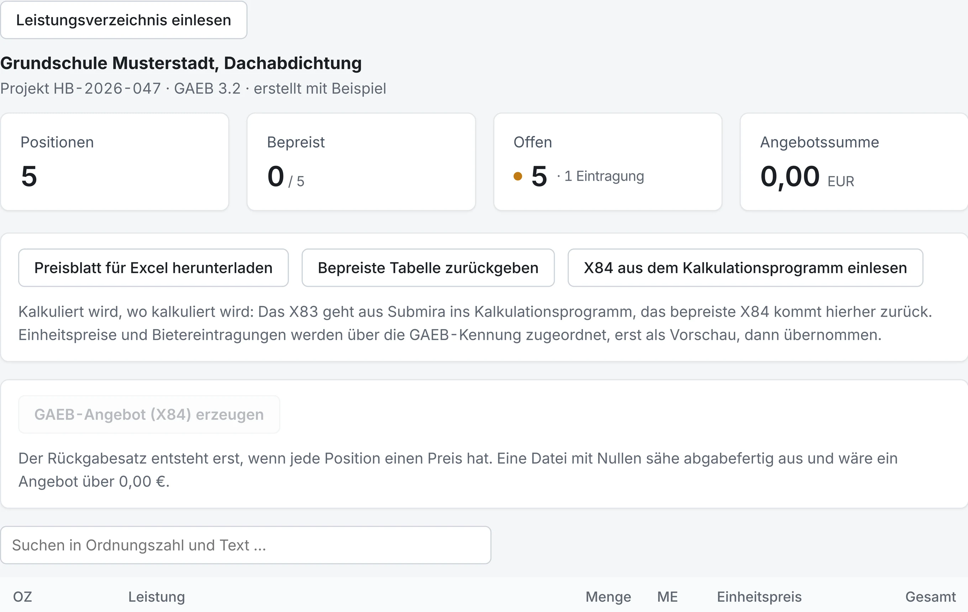968x612 pixels.
Task: Import X84 aus dem Kalkulationsprogramm
Action: (x=745, y=268)
